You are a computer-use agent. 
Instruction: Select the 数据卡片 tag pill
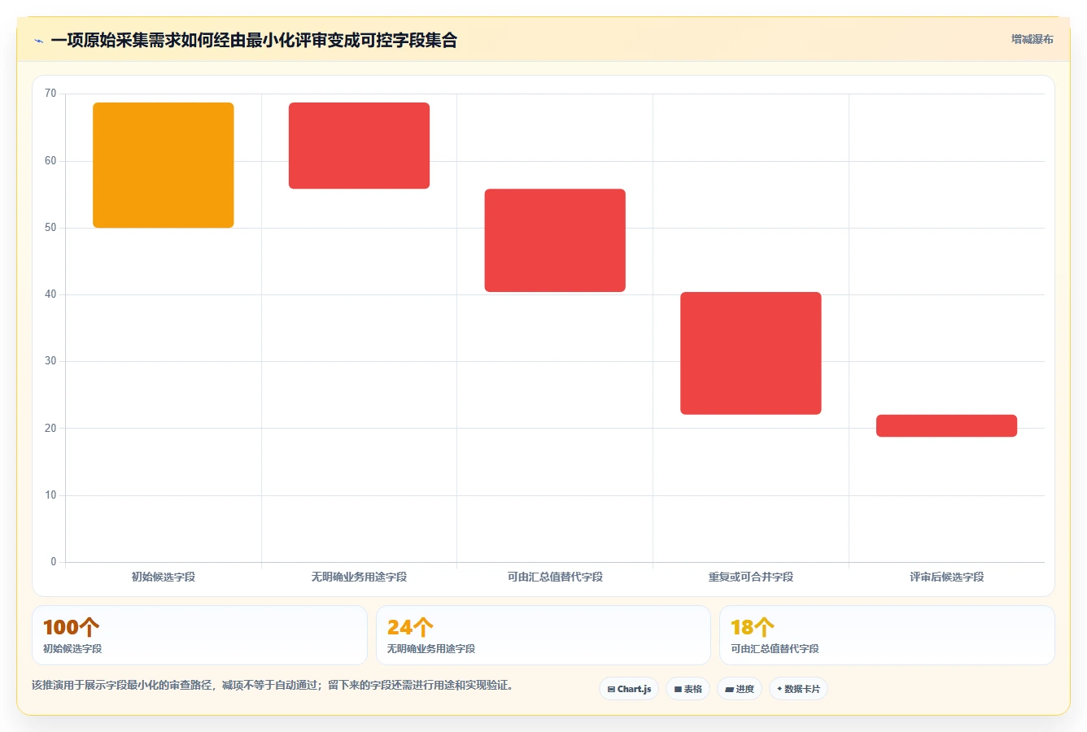tap(798, 689)
